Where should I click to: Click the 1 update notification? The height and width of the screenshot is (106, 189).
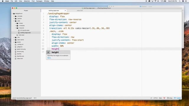point(177,98)
